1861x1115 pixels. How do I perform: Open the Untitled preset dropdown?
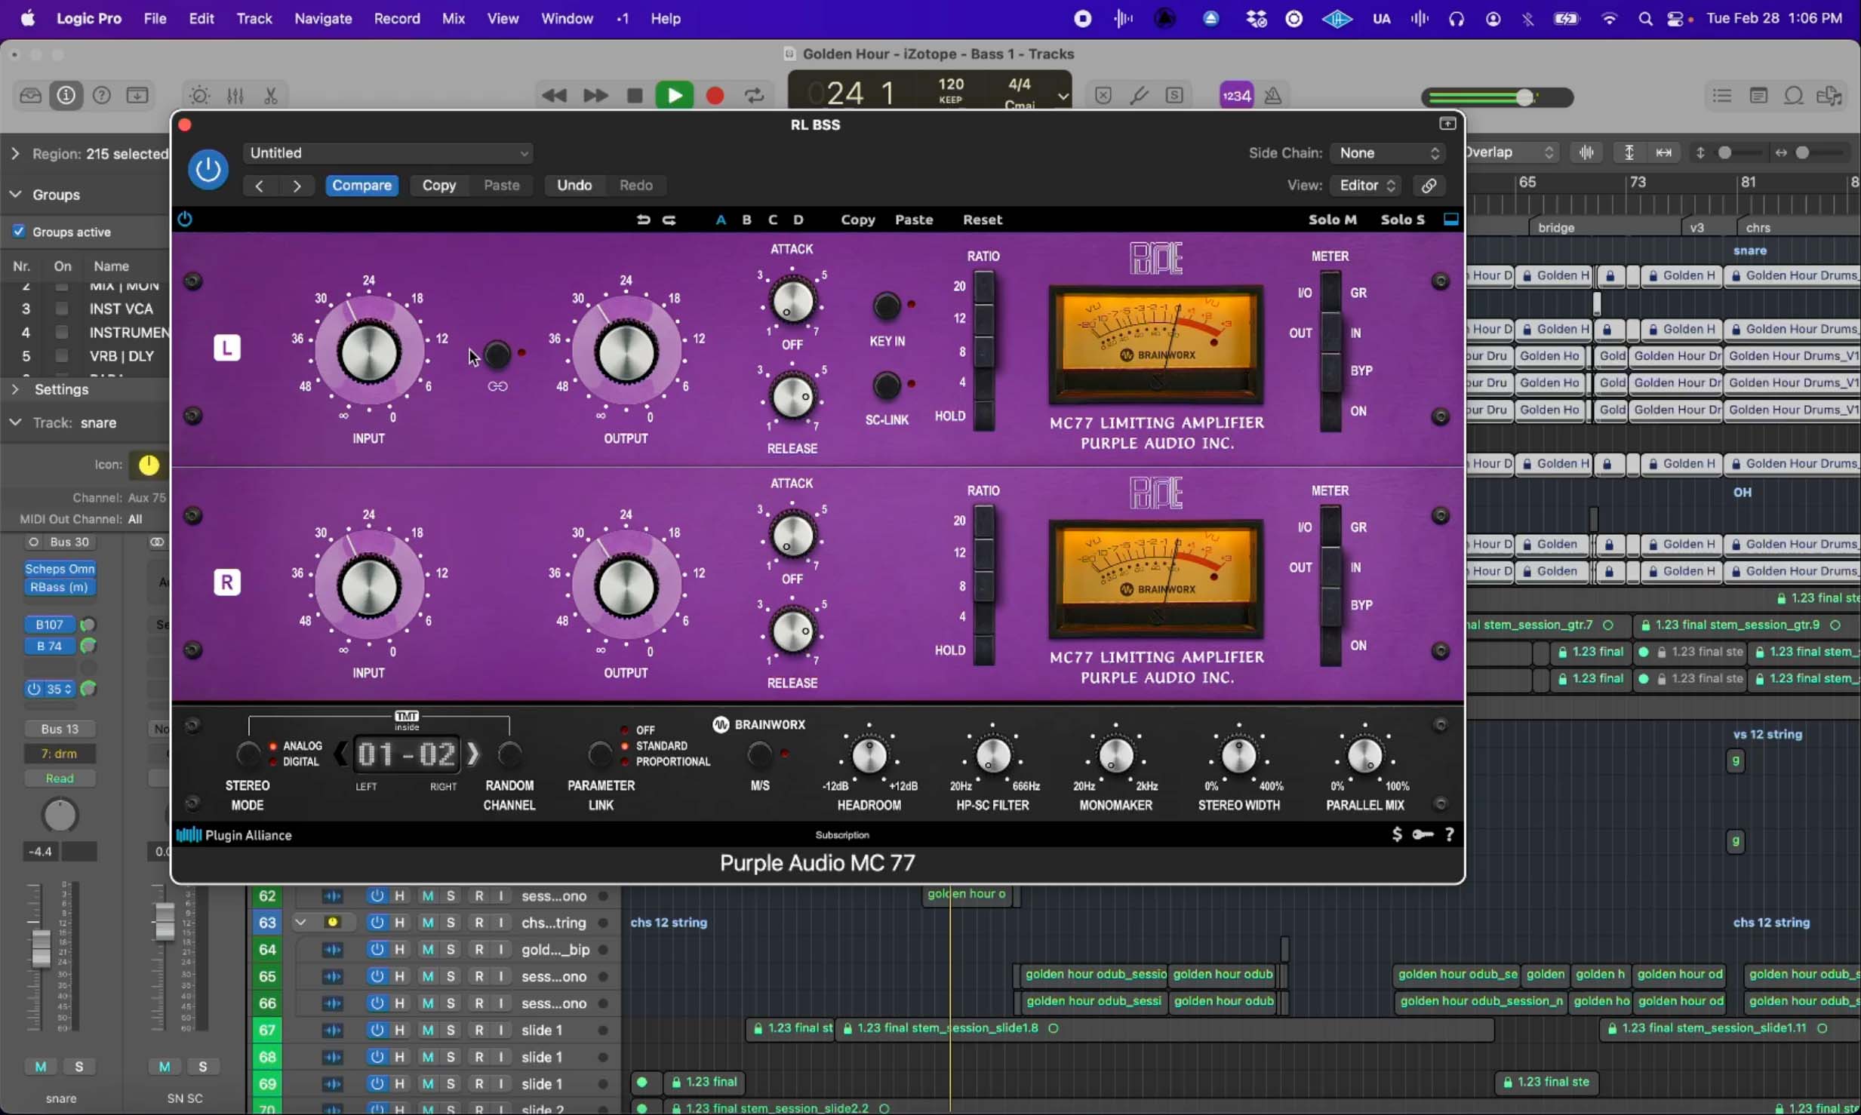click(x=388, y=153)
